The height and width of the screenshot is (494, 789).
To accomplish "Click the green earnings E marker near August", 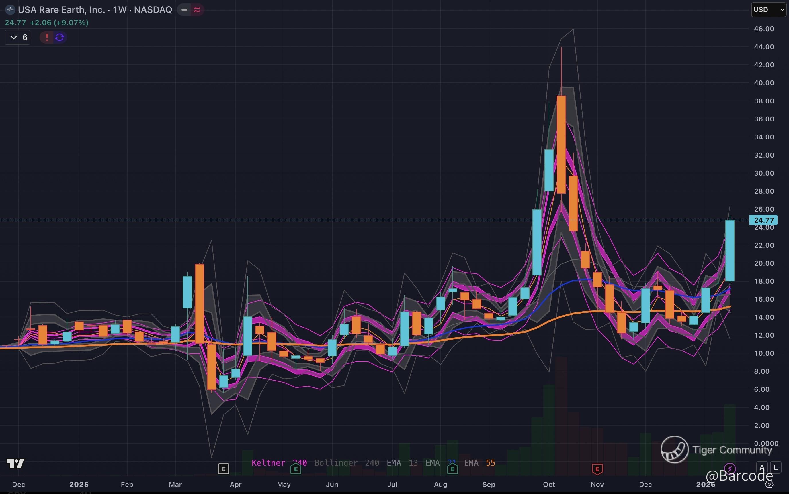I will pyautogui.click(x=452, y=469).
